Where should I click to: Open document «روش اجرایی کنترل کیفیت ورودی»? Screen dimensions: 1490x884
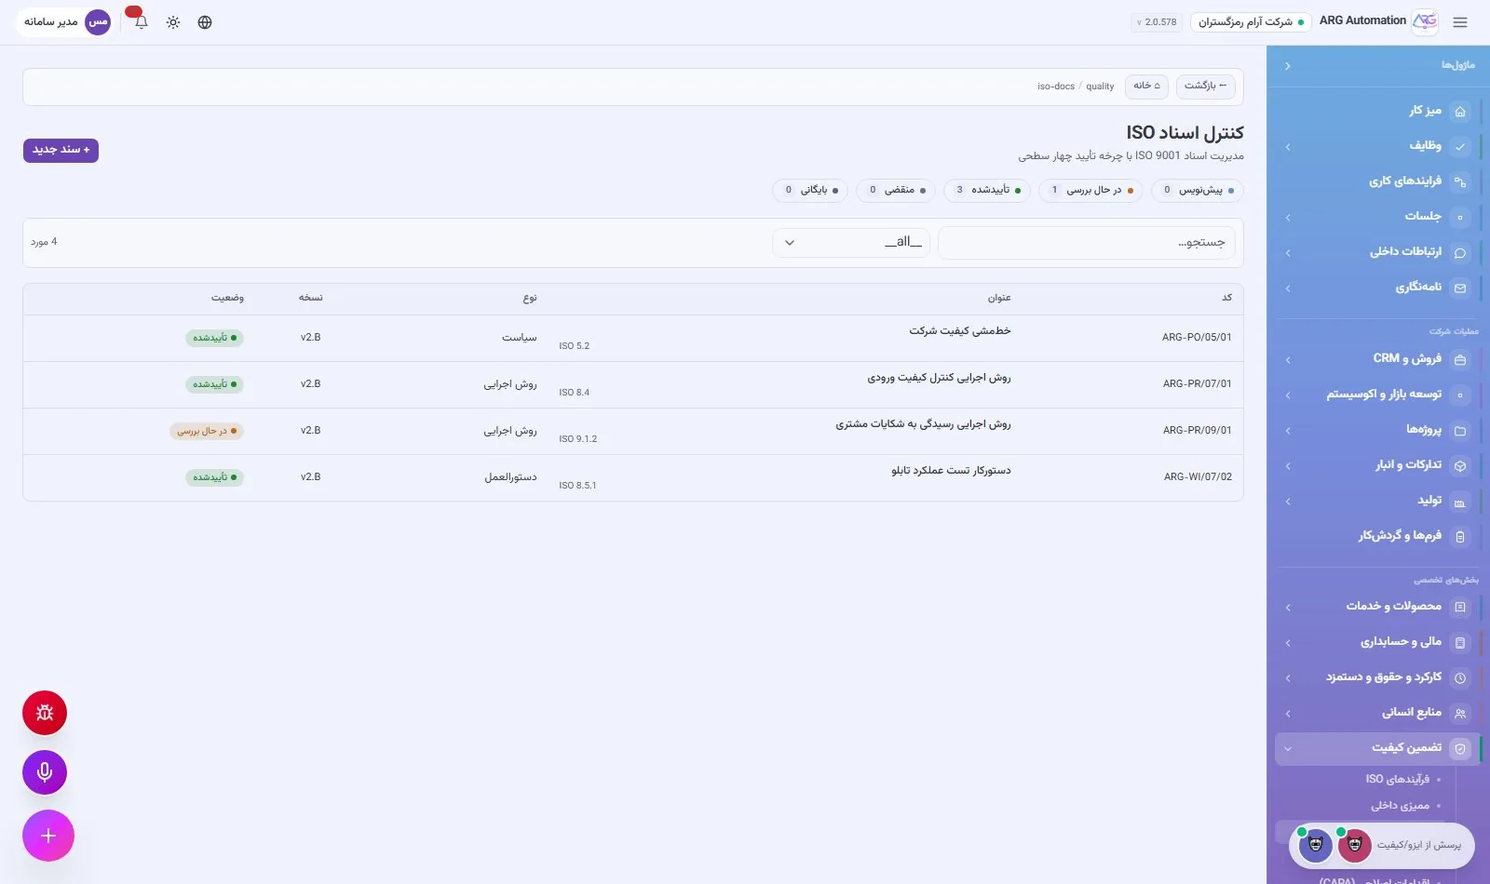pyautogui.click(x=939, y=378)
